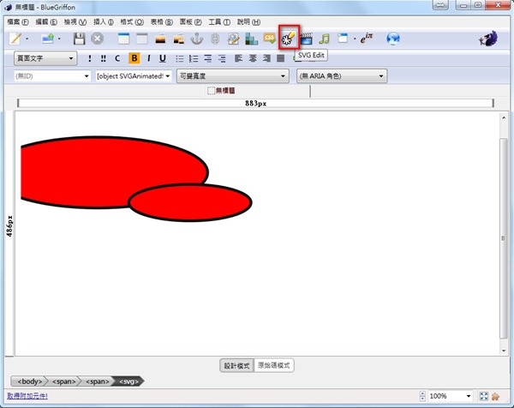This screenshot has width=514, height=408.
Task: Switch to 設計模式 design view
Action: (x=236, y=365)
